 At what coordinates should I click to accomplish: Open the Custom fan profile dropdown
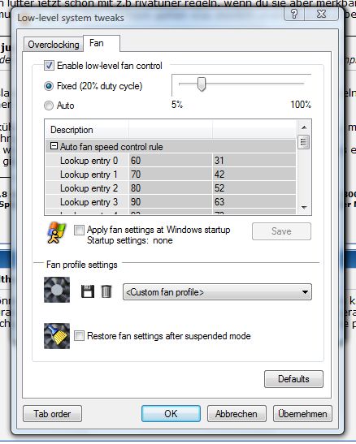coord(217,292)
